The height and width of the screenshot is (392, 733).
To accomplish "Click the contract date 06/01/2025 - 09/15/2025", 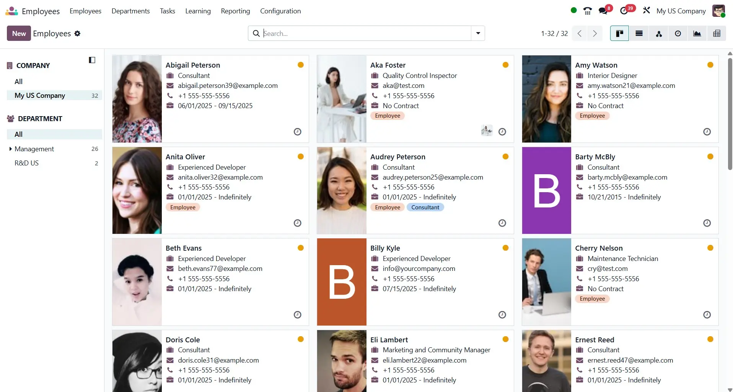I will [215, 106].
